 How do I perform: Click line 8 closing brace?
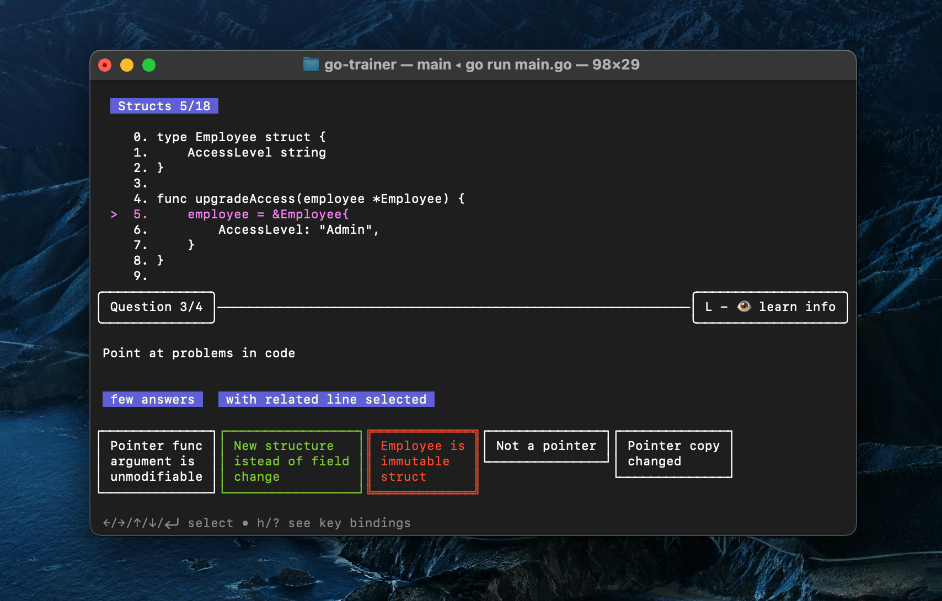(x=160, y=260)
